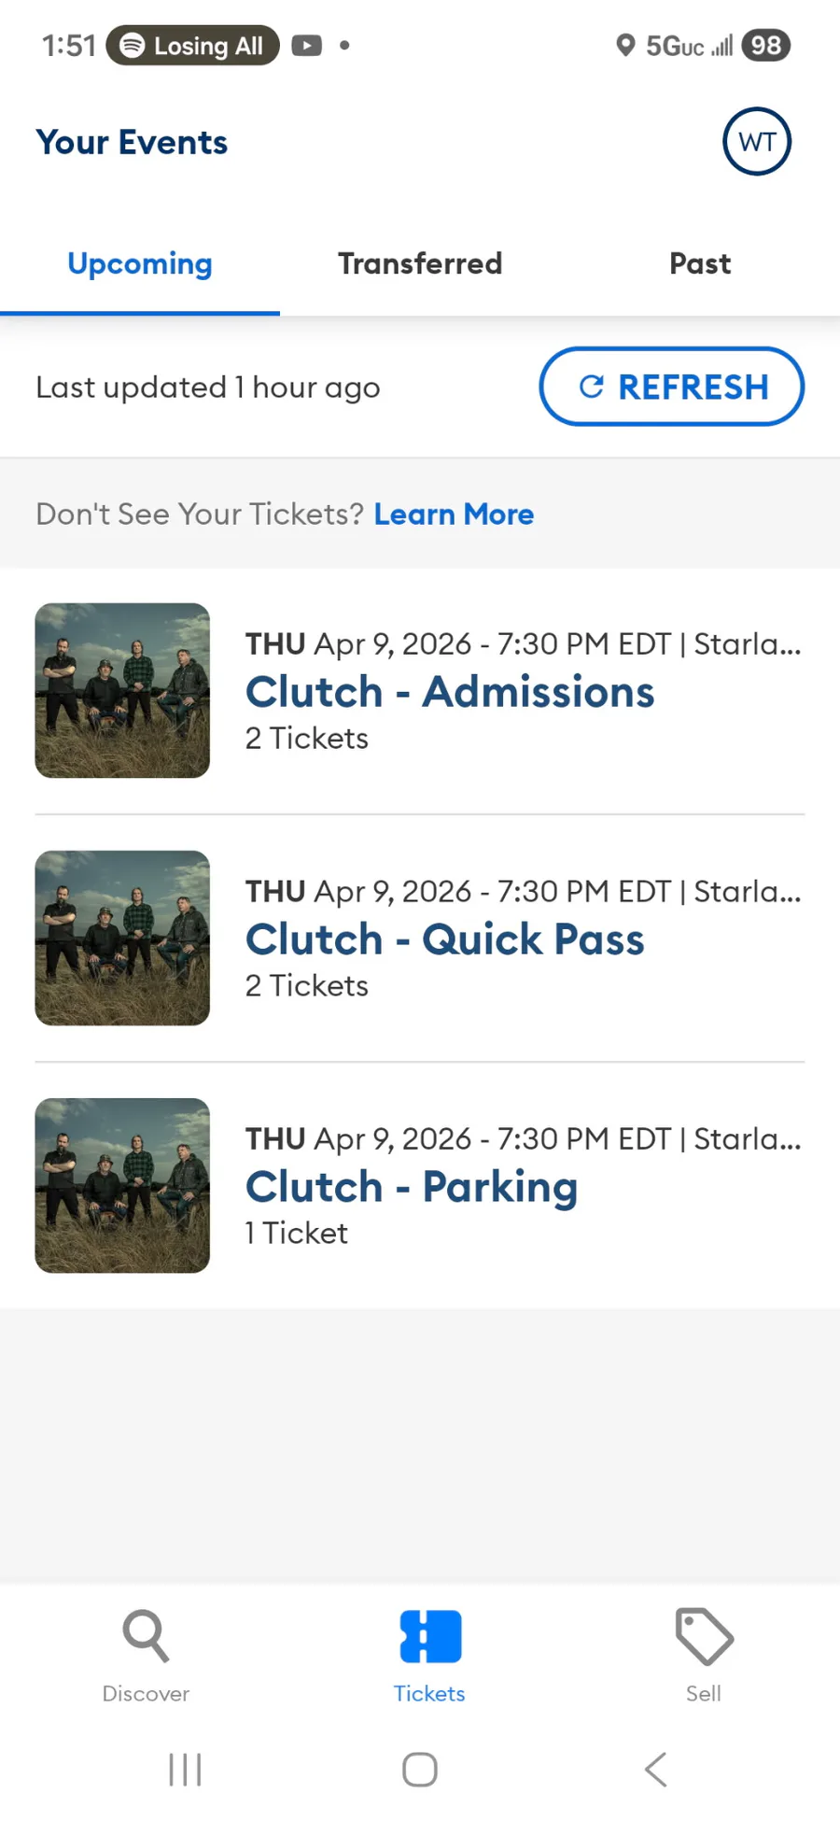Open Clutch - Quick Pass event
Screen dimensions: 840x1821
click(444, 939)
